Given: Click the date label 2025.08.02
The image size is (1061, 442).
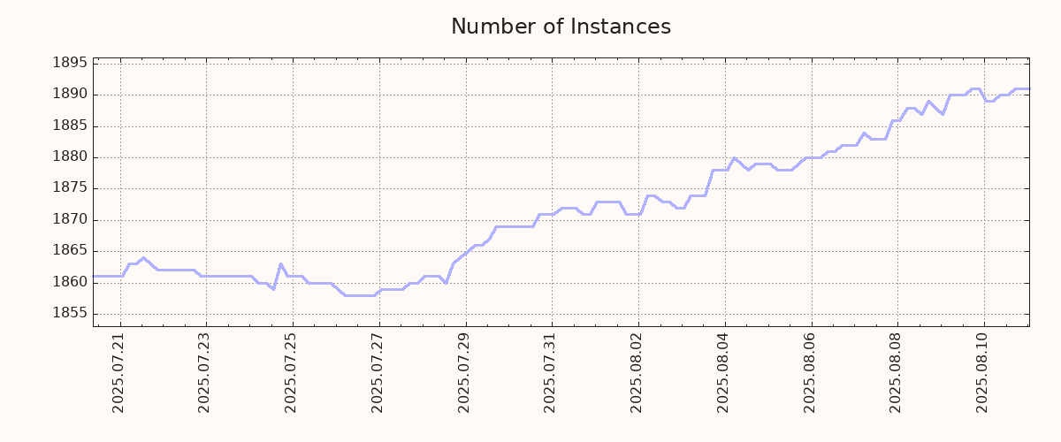Looking at the screenshot, I should pyautogui.click(x=637, y=374).
